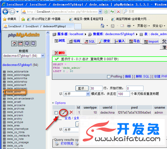Open recent pages dropdown beside Forward button
This screenshot has height=149, width=167.
tap(18, 12)
